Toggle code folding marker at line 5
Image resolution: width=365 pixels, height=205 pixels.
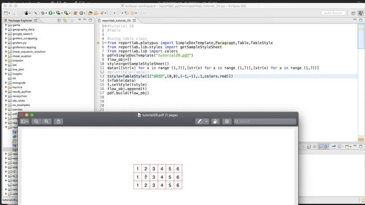[x=105, y=43]
